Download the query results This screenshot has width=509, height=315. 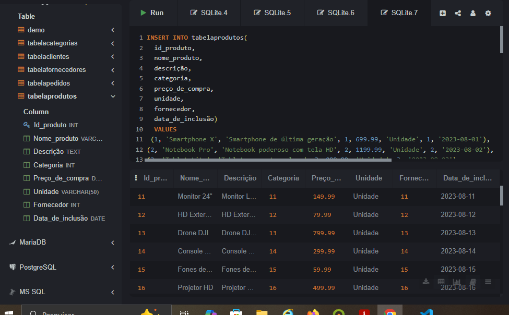426,282
